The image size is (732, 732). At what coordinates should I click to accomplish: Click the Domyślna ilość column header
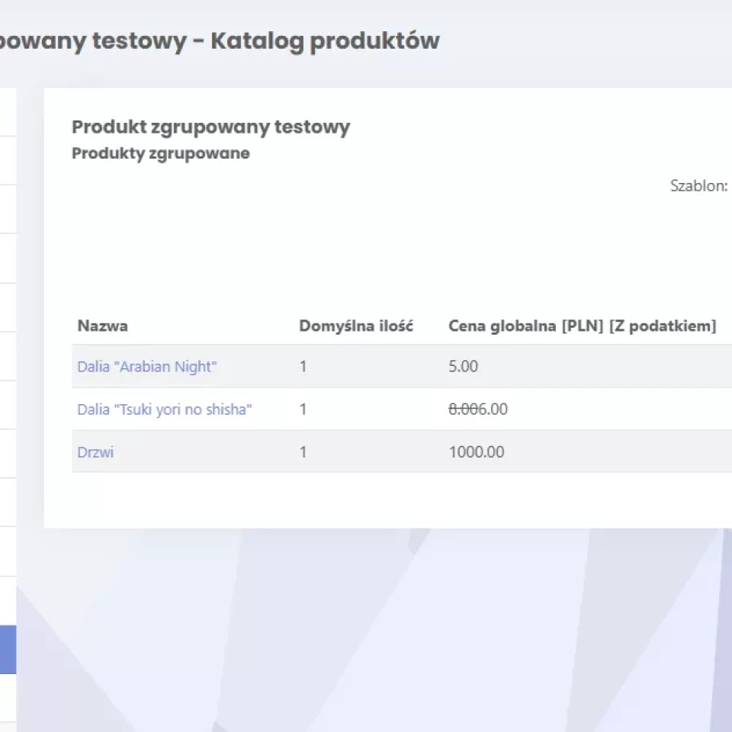coord(355,326)
